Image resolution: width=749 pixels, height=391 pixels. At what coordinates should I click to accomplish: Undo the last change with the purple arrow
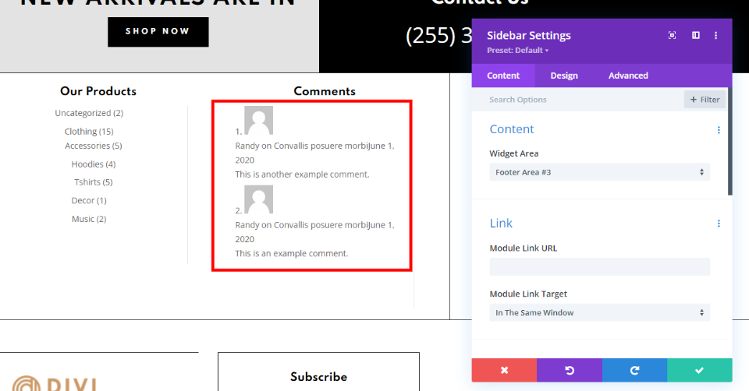click(x=570, y=370)
